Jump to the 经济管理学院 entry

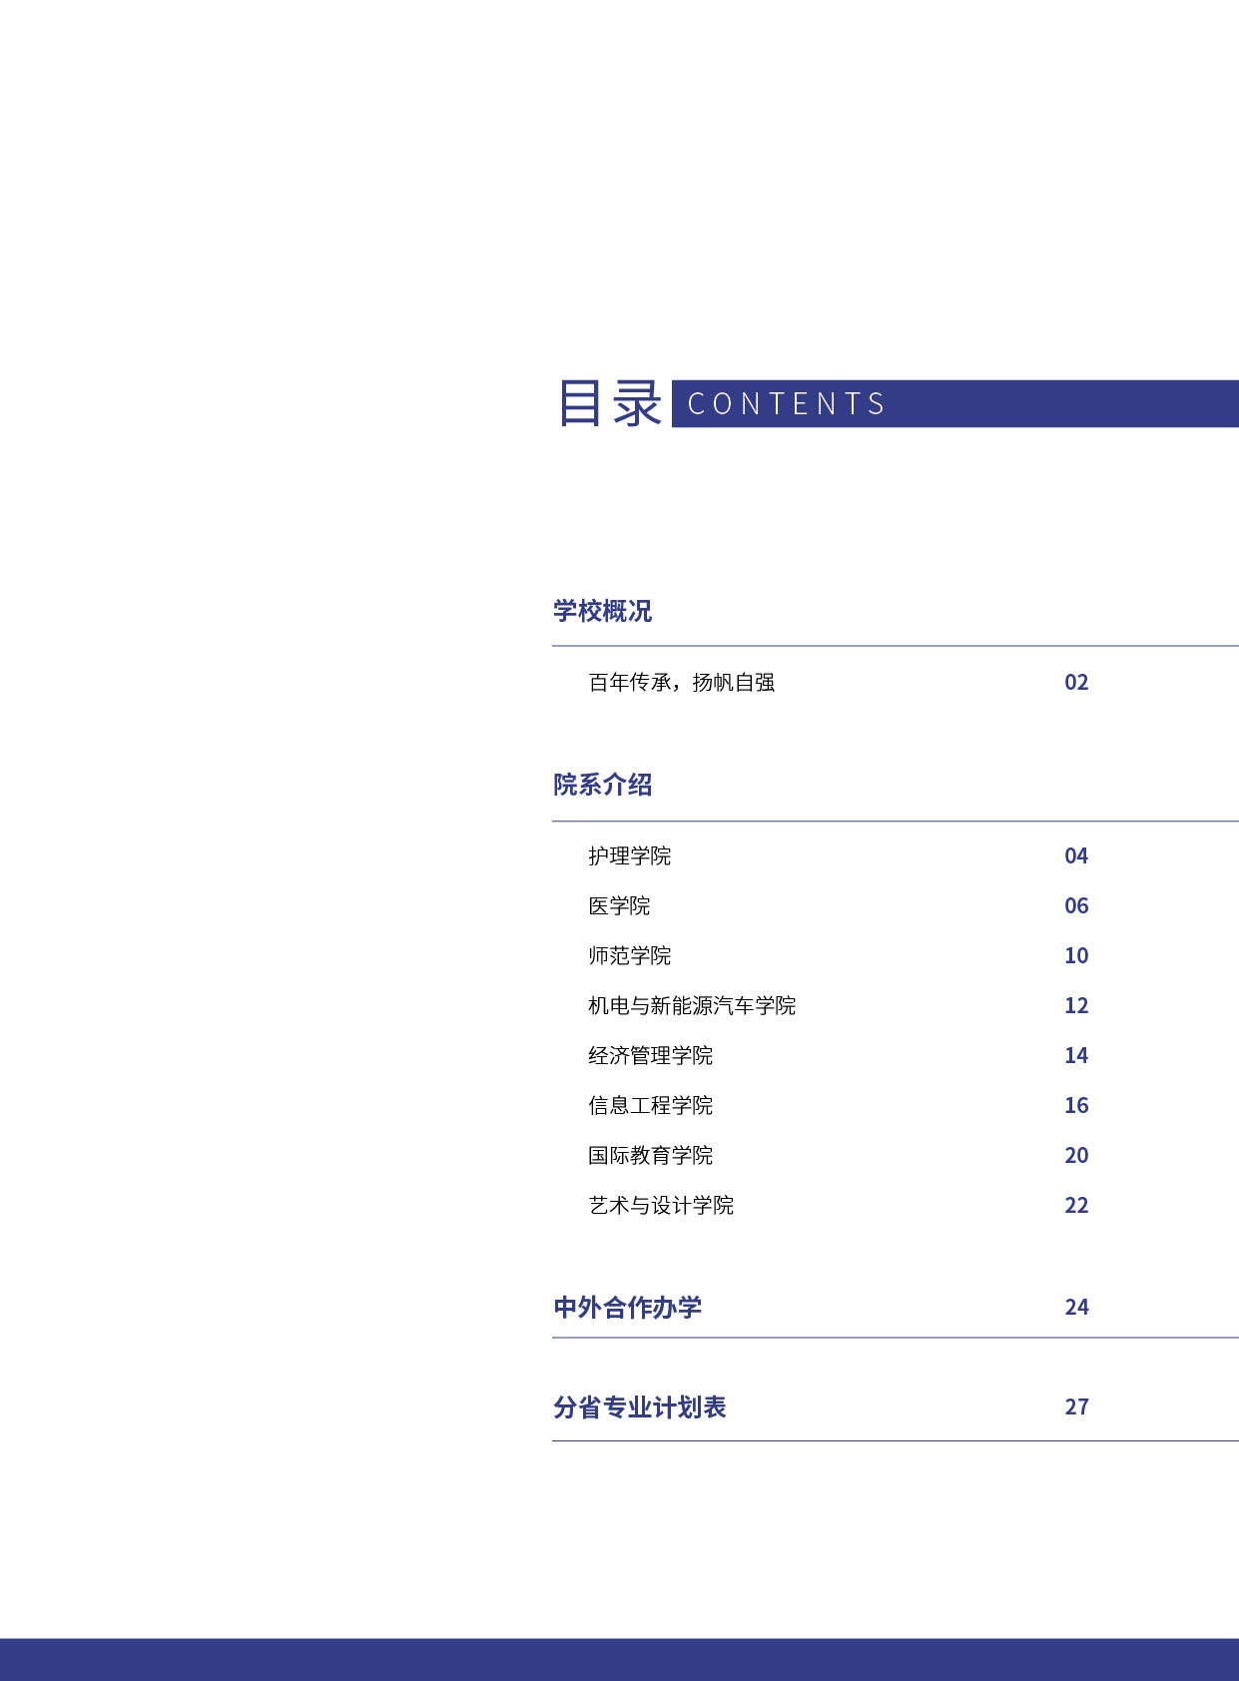tap(650, 1056)
